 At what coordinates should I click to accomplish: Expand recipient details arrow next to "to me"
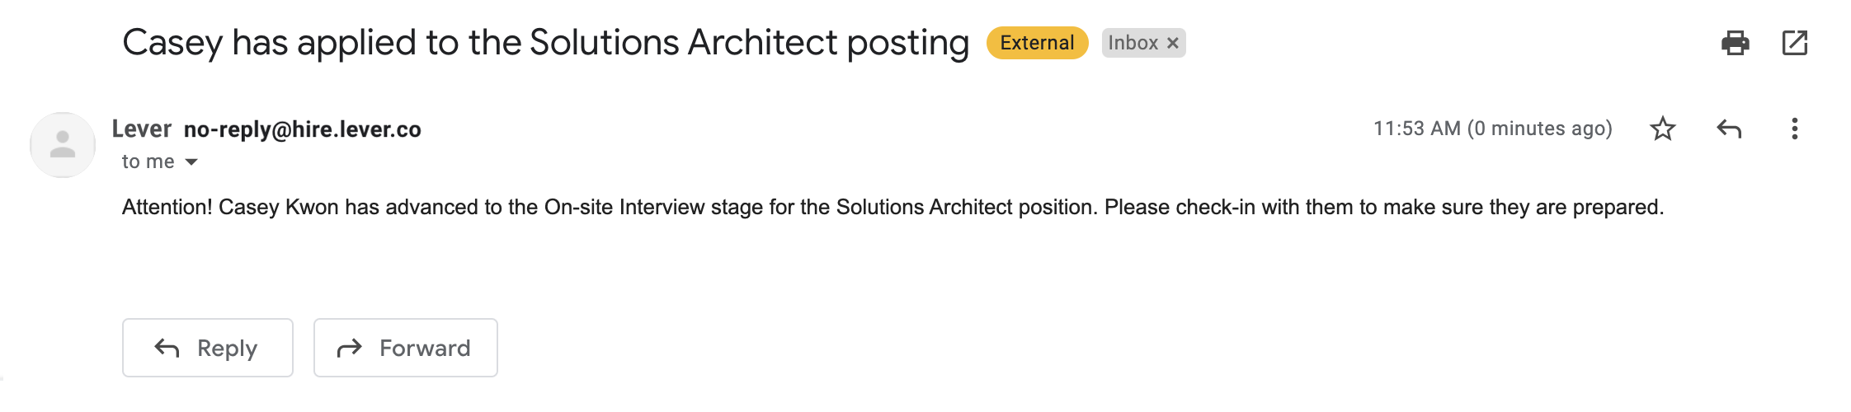click(191, 162)
